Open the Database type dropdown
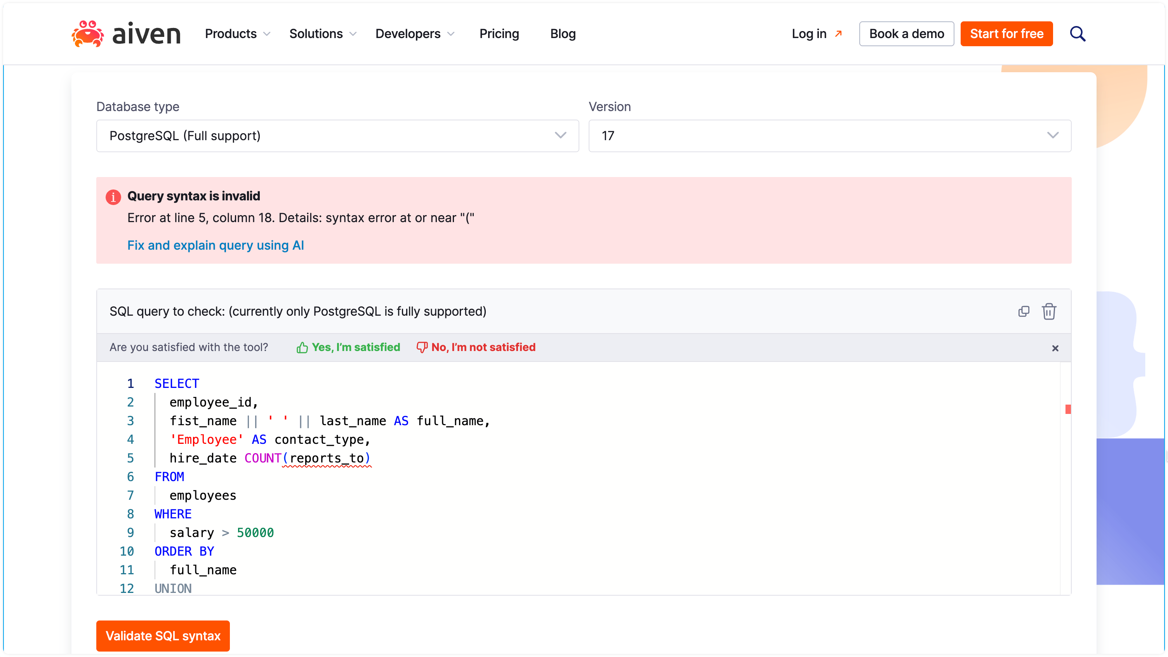This screenshot has height=657, width=1168. (337, 136)
